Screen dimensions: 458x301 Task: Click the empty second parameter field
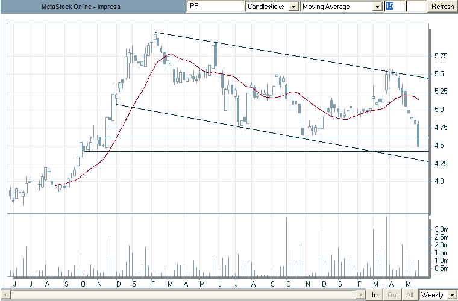pos(416,7)
